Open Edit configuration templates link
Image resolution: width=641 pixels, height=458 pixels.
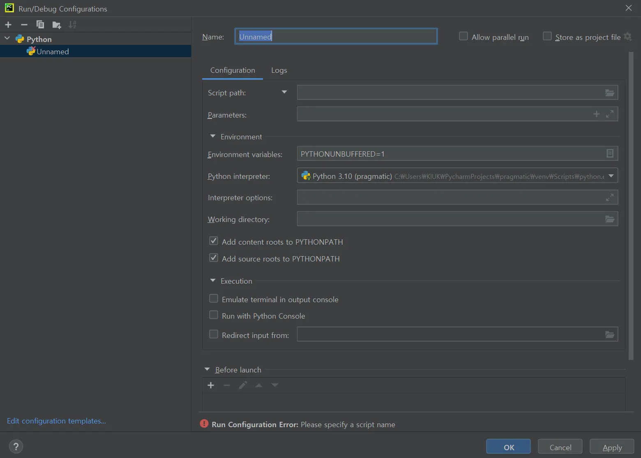coord(56,421)
